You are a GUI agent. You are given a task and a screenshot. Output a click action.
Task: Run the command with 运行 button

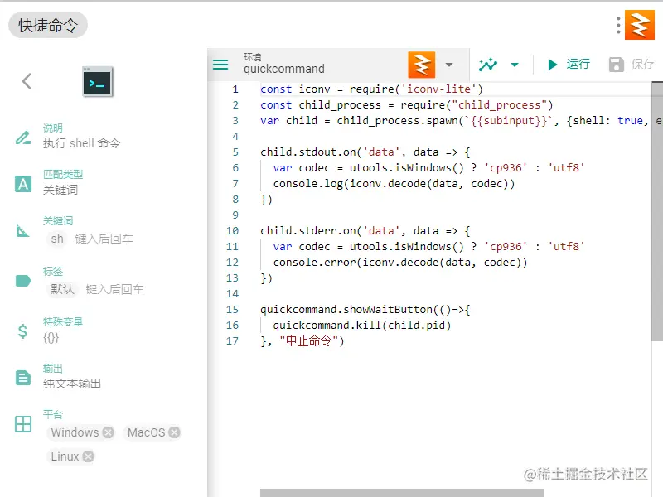[568, 65]
